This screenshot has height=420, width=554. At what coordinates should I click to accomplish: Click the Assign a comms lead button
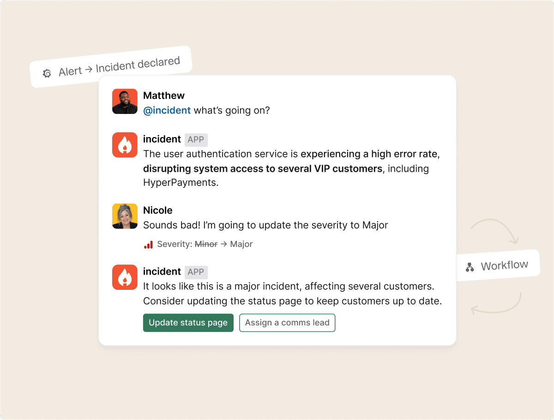pyautogui.click(x=287, y=323)
